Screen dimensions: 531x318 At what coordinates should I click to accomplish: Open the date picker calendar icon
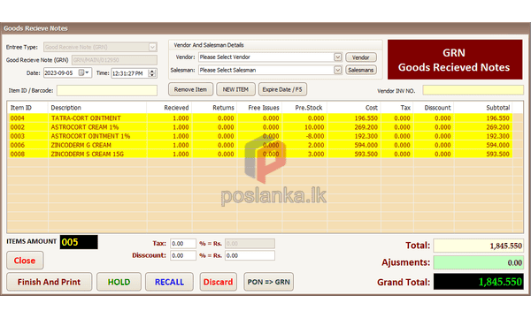83,72
